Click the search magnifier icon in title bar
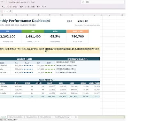This screenshot has width=147, height=121. point(83,2)
